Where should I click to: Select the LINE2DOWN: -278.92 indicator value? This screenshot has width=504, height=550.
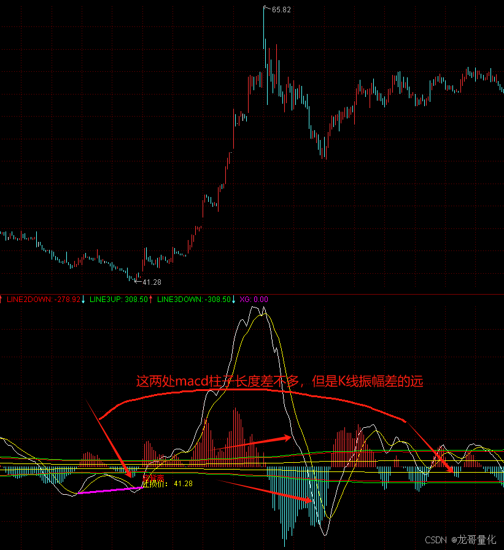click(44, 300)
